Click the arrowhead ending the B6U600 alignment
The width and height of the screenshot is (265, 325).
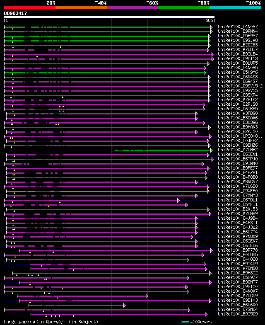pos(125,305)
